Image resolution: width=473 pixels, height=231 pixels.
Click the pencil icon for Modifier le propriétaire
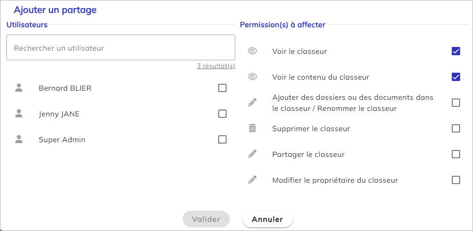pyautogui.click(x=252, y=180)
